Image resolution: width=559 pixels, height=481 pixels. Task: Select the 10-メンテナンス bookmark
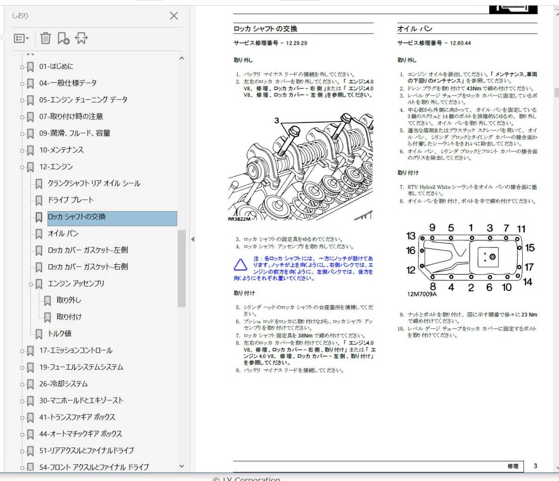[x=61, y=150]
